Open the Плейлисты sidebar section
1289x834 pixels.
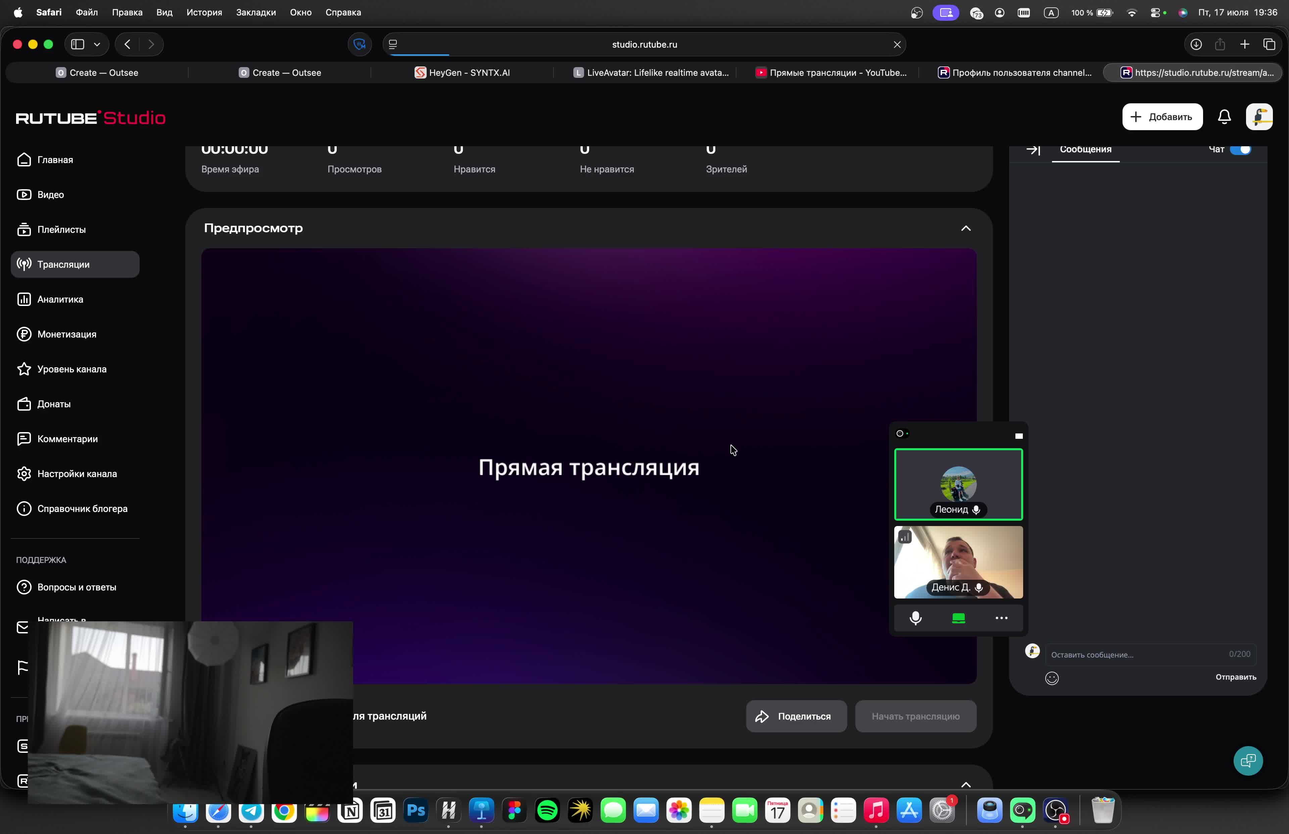[x=75, y=229]
